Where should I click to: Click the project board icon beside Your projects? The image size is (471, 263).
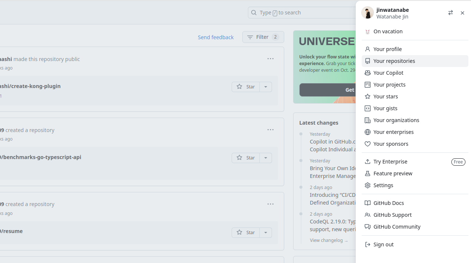pos(368,85)
